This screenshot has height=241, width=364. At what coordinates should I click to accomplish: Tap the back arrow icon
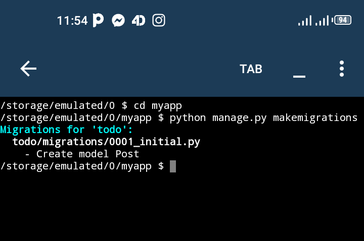[x=28, y=69]
